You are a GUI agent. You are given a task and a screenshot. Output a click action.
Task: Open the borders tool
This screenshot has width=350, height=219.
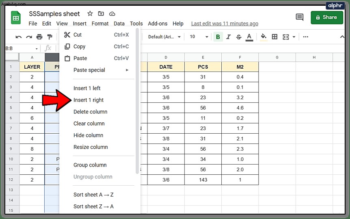(x=274, y=37)
